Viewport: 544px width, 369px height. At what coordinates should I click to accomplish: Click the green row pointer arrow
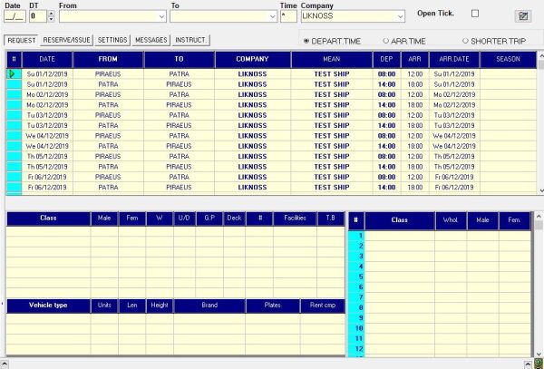[x=14, y=73]
